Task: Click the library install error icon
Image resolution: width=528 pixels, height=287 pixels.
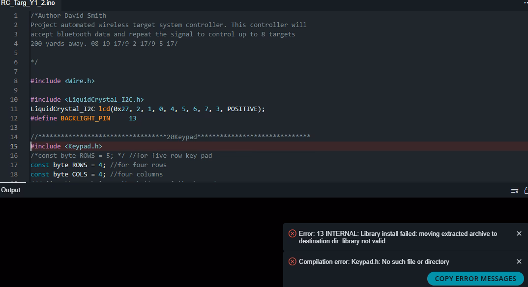Action: tap(293, 233)
